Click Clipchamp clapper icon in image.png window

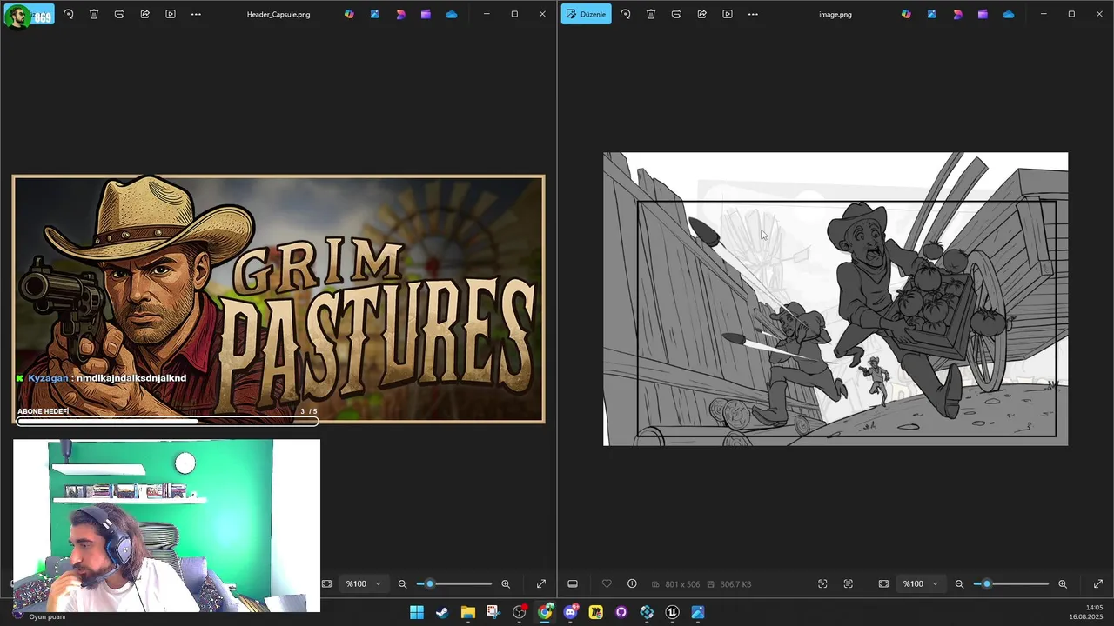(x=983, y=14)
